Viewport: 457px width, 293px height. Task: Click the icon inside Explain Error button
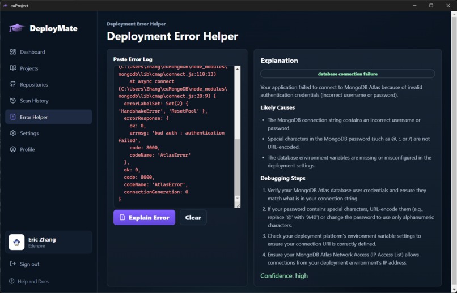(122, 217)
